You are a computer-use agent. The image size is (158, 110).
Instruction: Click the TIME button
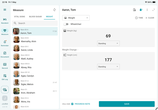click(x=139, y=18)
